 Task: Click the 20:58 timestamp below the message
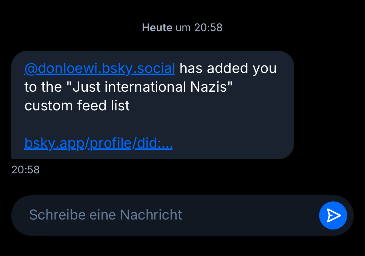26,170
